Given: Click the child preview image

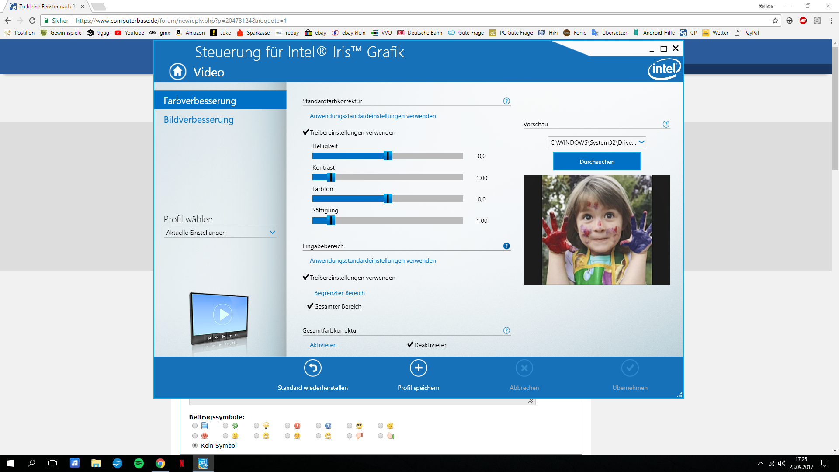Looking at the screenshot, I should 596,230.
